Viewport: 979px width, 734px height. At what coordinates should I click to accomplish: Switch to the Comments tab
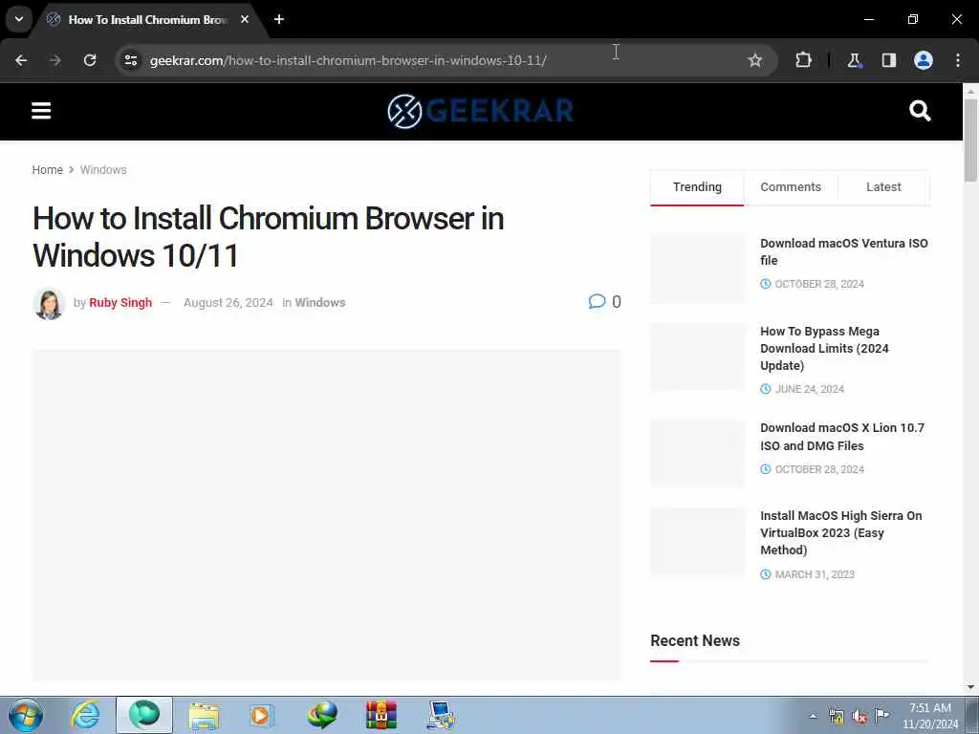pyautogui.click(x=791, y=187)
